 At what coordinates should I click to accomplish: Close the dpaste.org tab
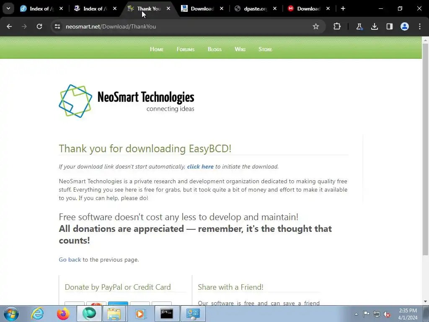[275, 8]
